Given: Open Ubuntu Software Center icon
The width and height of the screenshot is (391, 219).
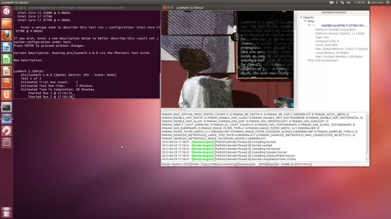Looking at the screenshot, I should pyautogui.click(x=7, y=83).
